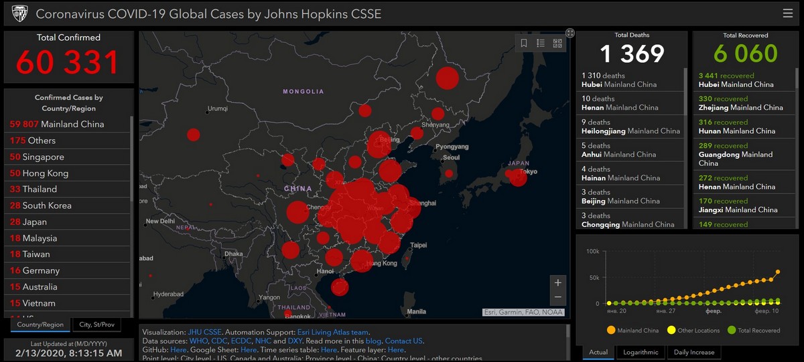Select 170 recovered Jiangxi entry
The image size is (804, 362).
(743, 205)
